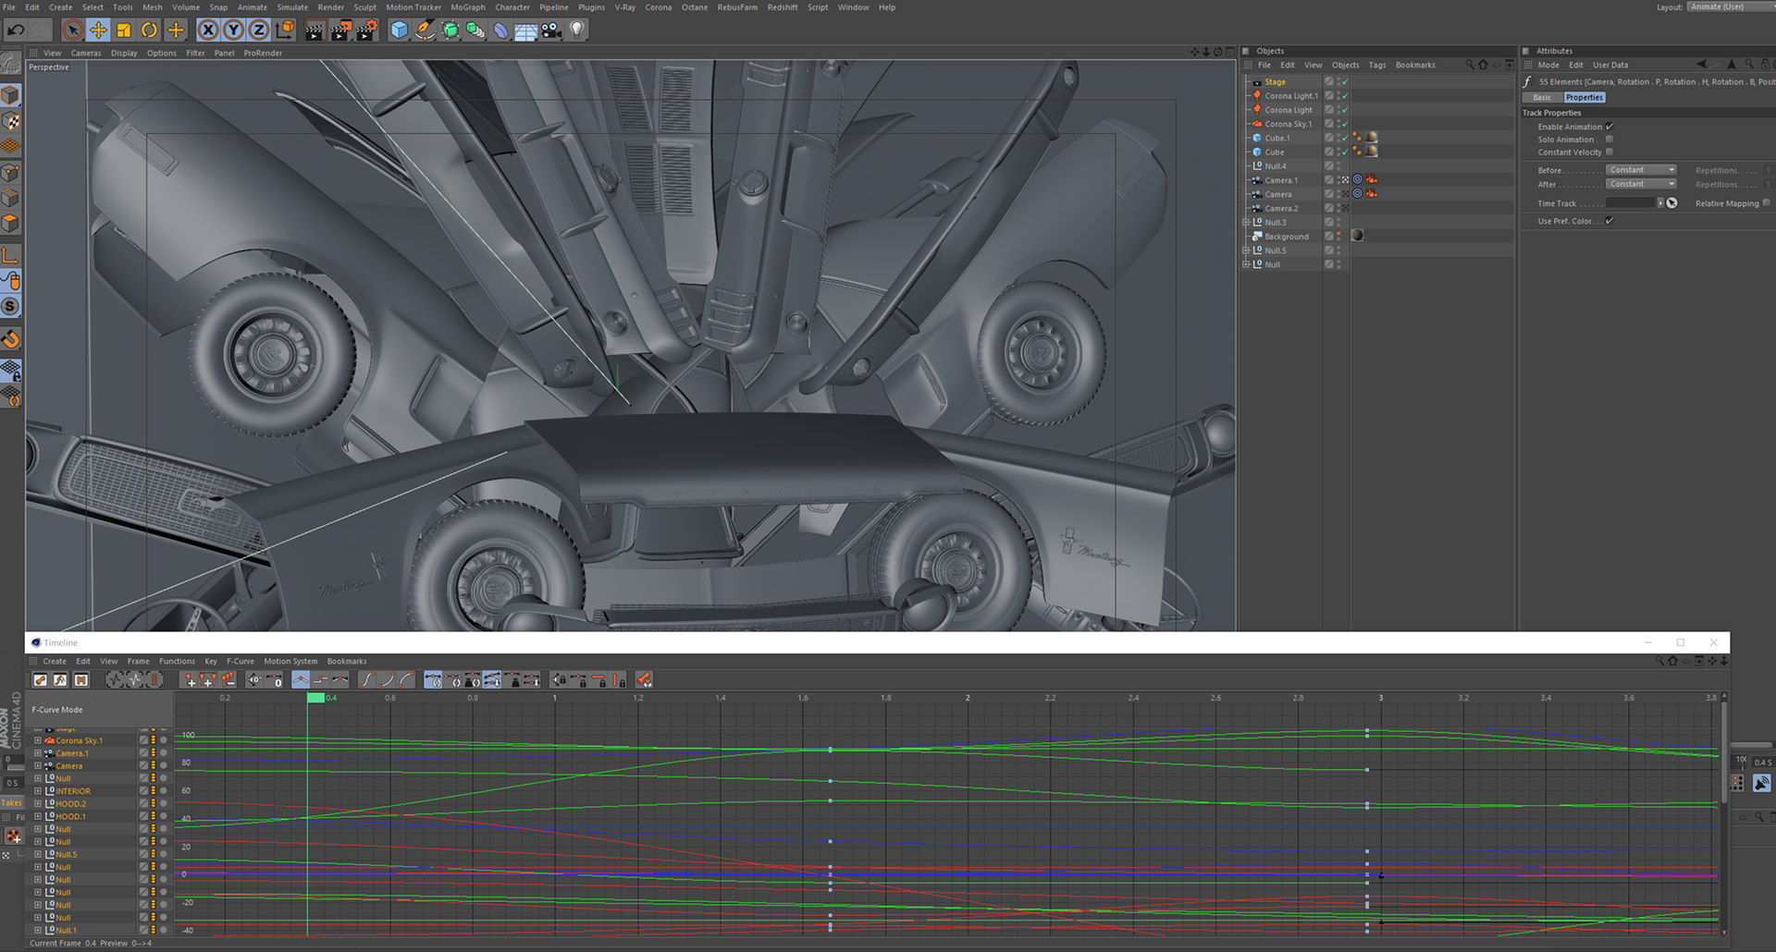This screenshot has width=1776, height=952.
Task: Click the green playhead marker at 0.4
Action: coord(316,698)
